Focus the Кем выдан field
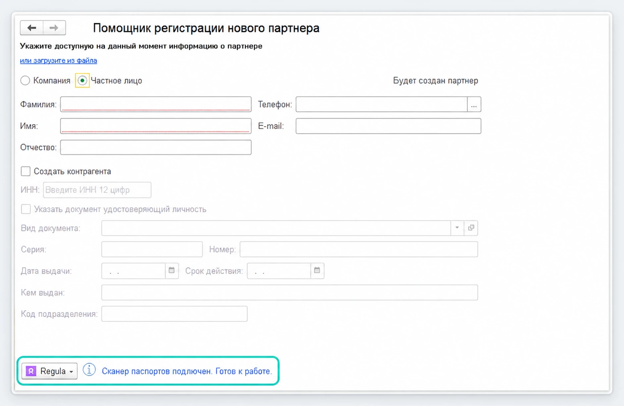Image resolution: width=624 pixels, height=406 pixels. [290, 292]
